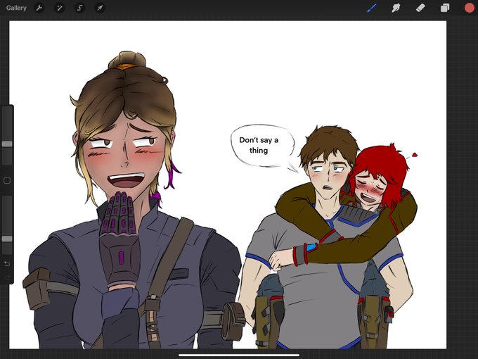Screen dimensions: 478x359
Task: Tap the home indicator bar at bottom
Action: click(x=239, y=355)
